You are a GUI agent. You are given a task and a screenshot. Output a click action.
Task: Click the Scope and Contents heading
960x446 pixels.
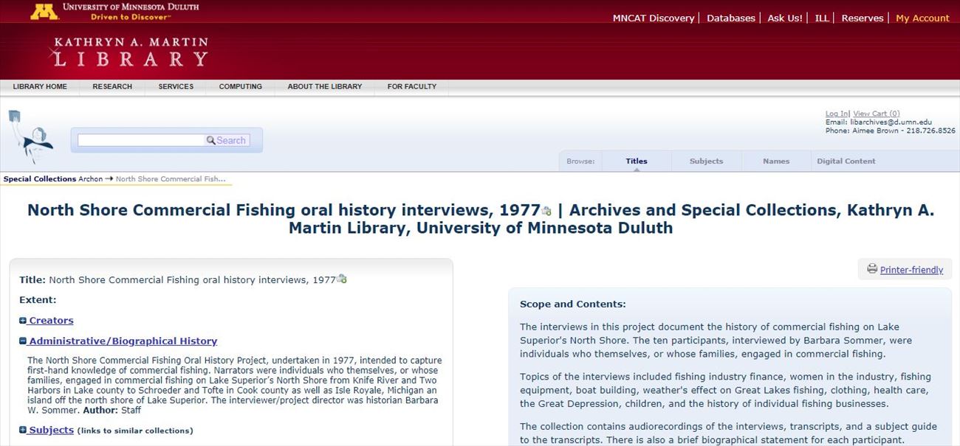pos(573,304)
